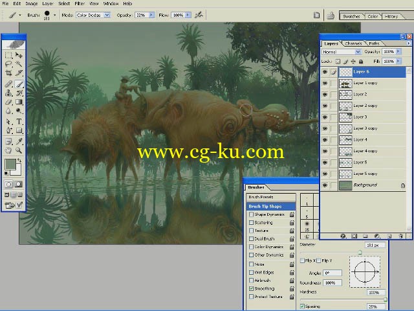Select the Eyedropper tool
The width and height of the screenshot is (414, 311).
(19, 141)
